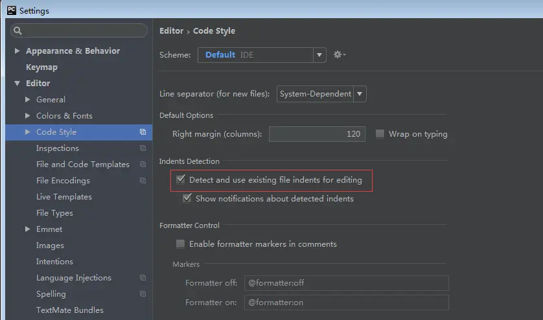Click the icon beside Spelling
The image size is (543, 320).
coord(143,293)
